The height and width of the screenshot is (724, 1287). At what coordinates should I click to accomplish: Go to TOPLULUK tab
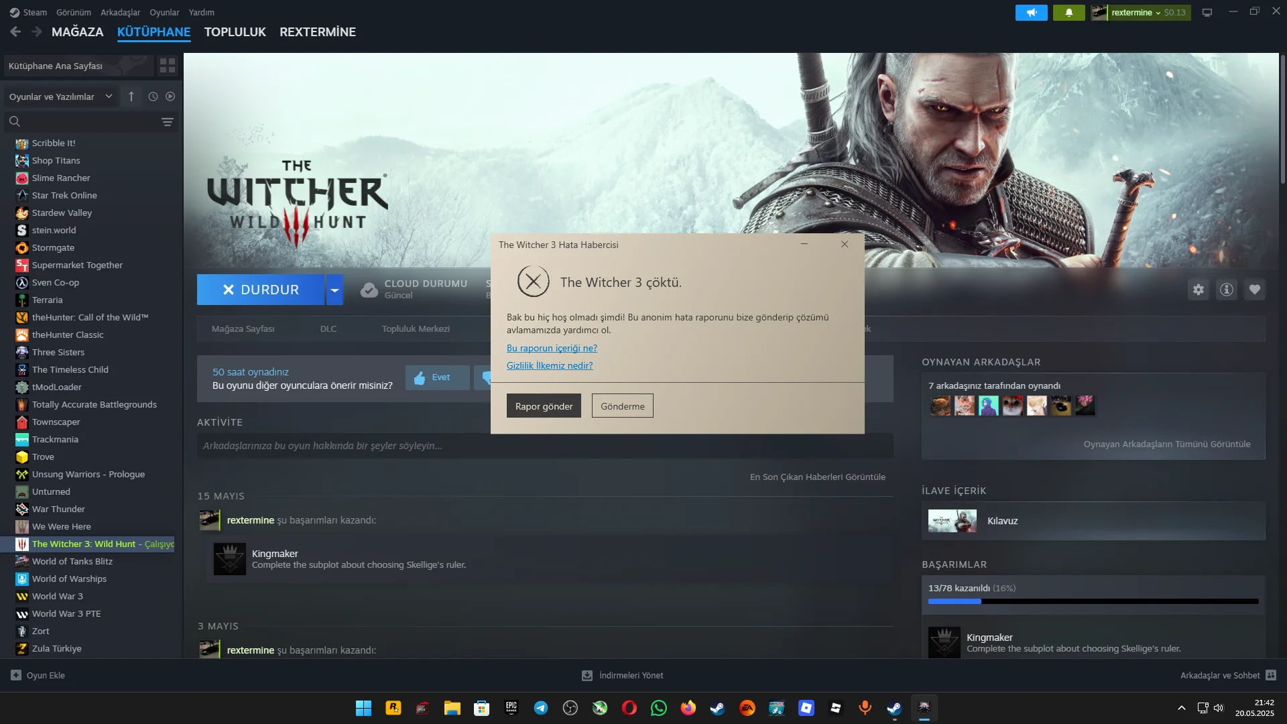(x=235, y=32)
